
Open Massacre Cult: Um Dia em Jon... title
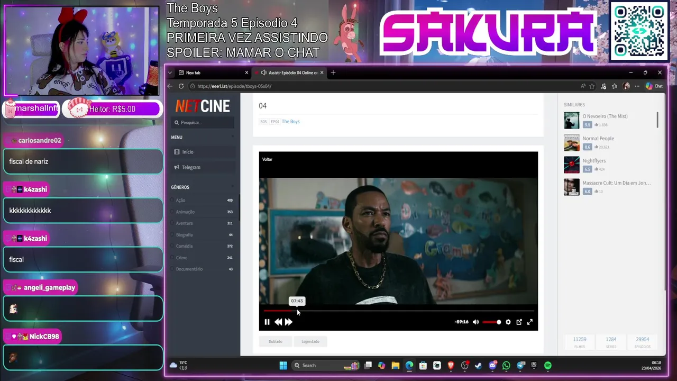617,183
